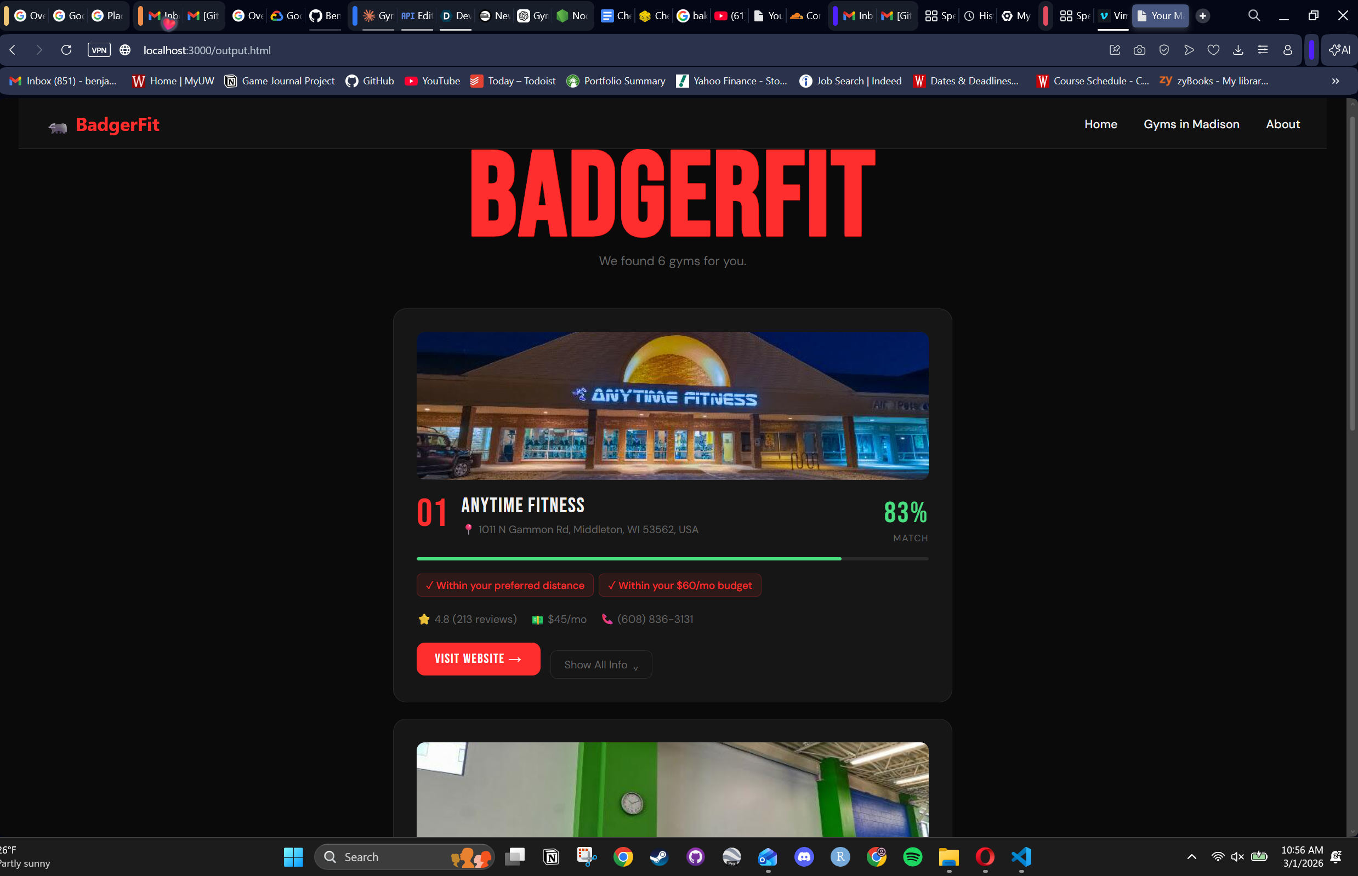1358x876 pixels.
Task: Expand the Show All Info section
Action: (x=601, y=665)
